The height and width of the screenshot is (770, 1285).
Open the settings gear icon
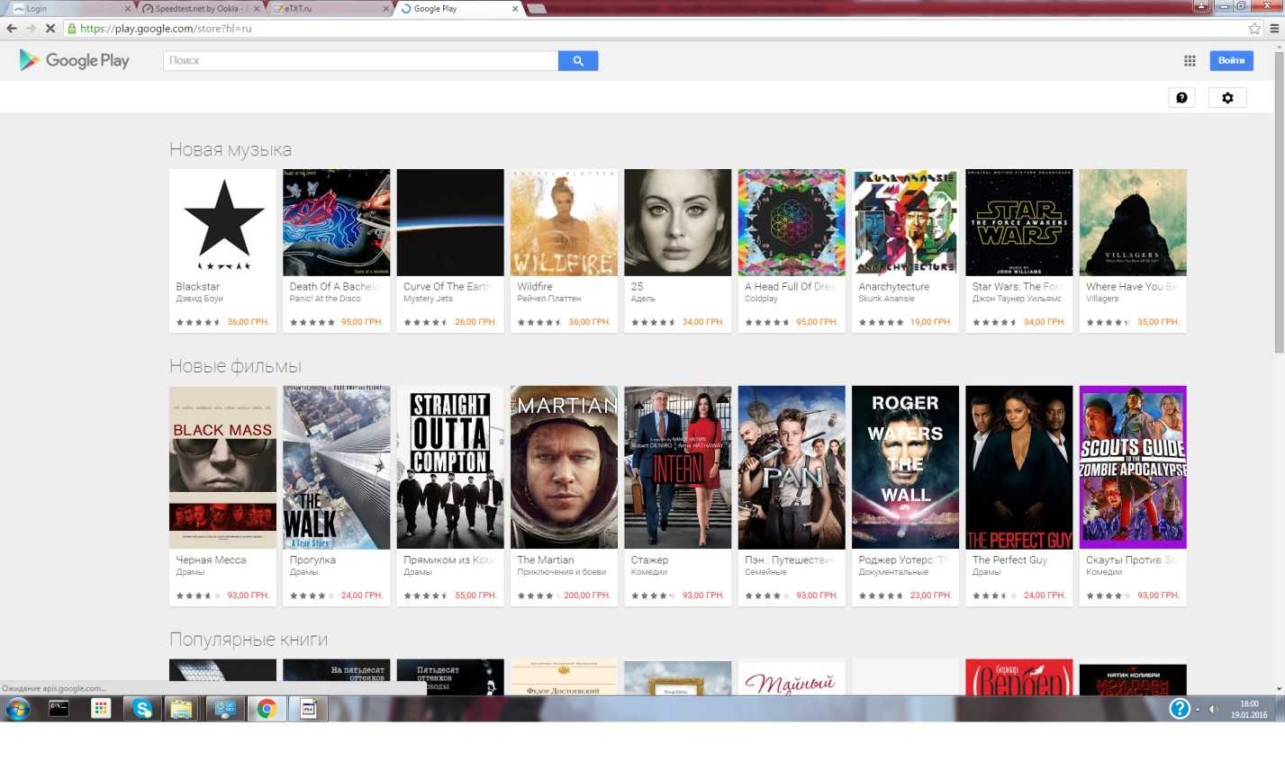click(x=1227, y=98)
